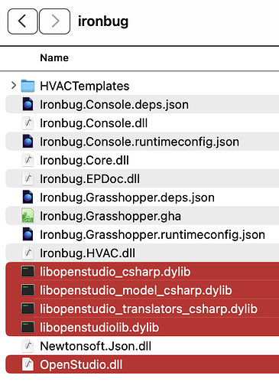Click the OpenStudio.dll file icon
The height and width of the screenshot is (382, 279).
click(28, 364)
